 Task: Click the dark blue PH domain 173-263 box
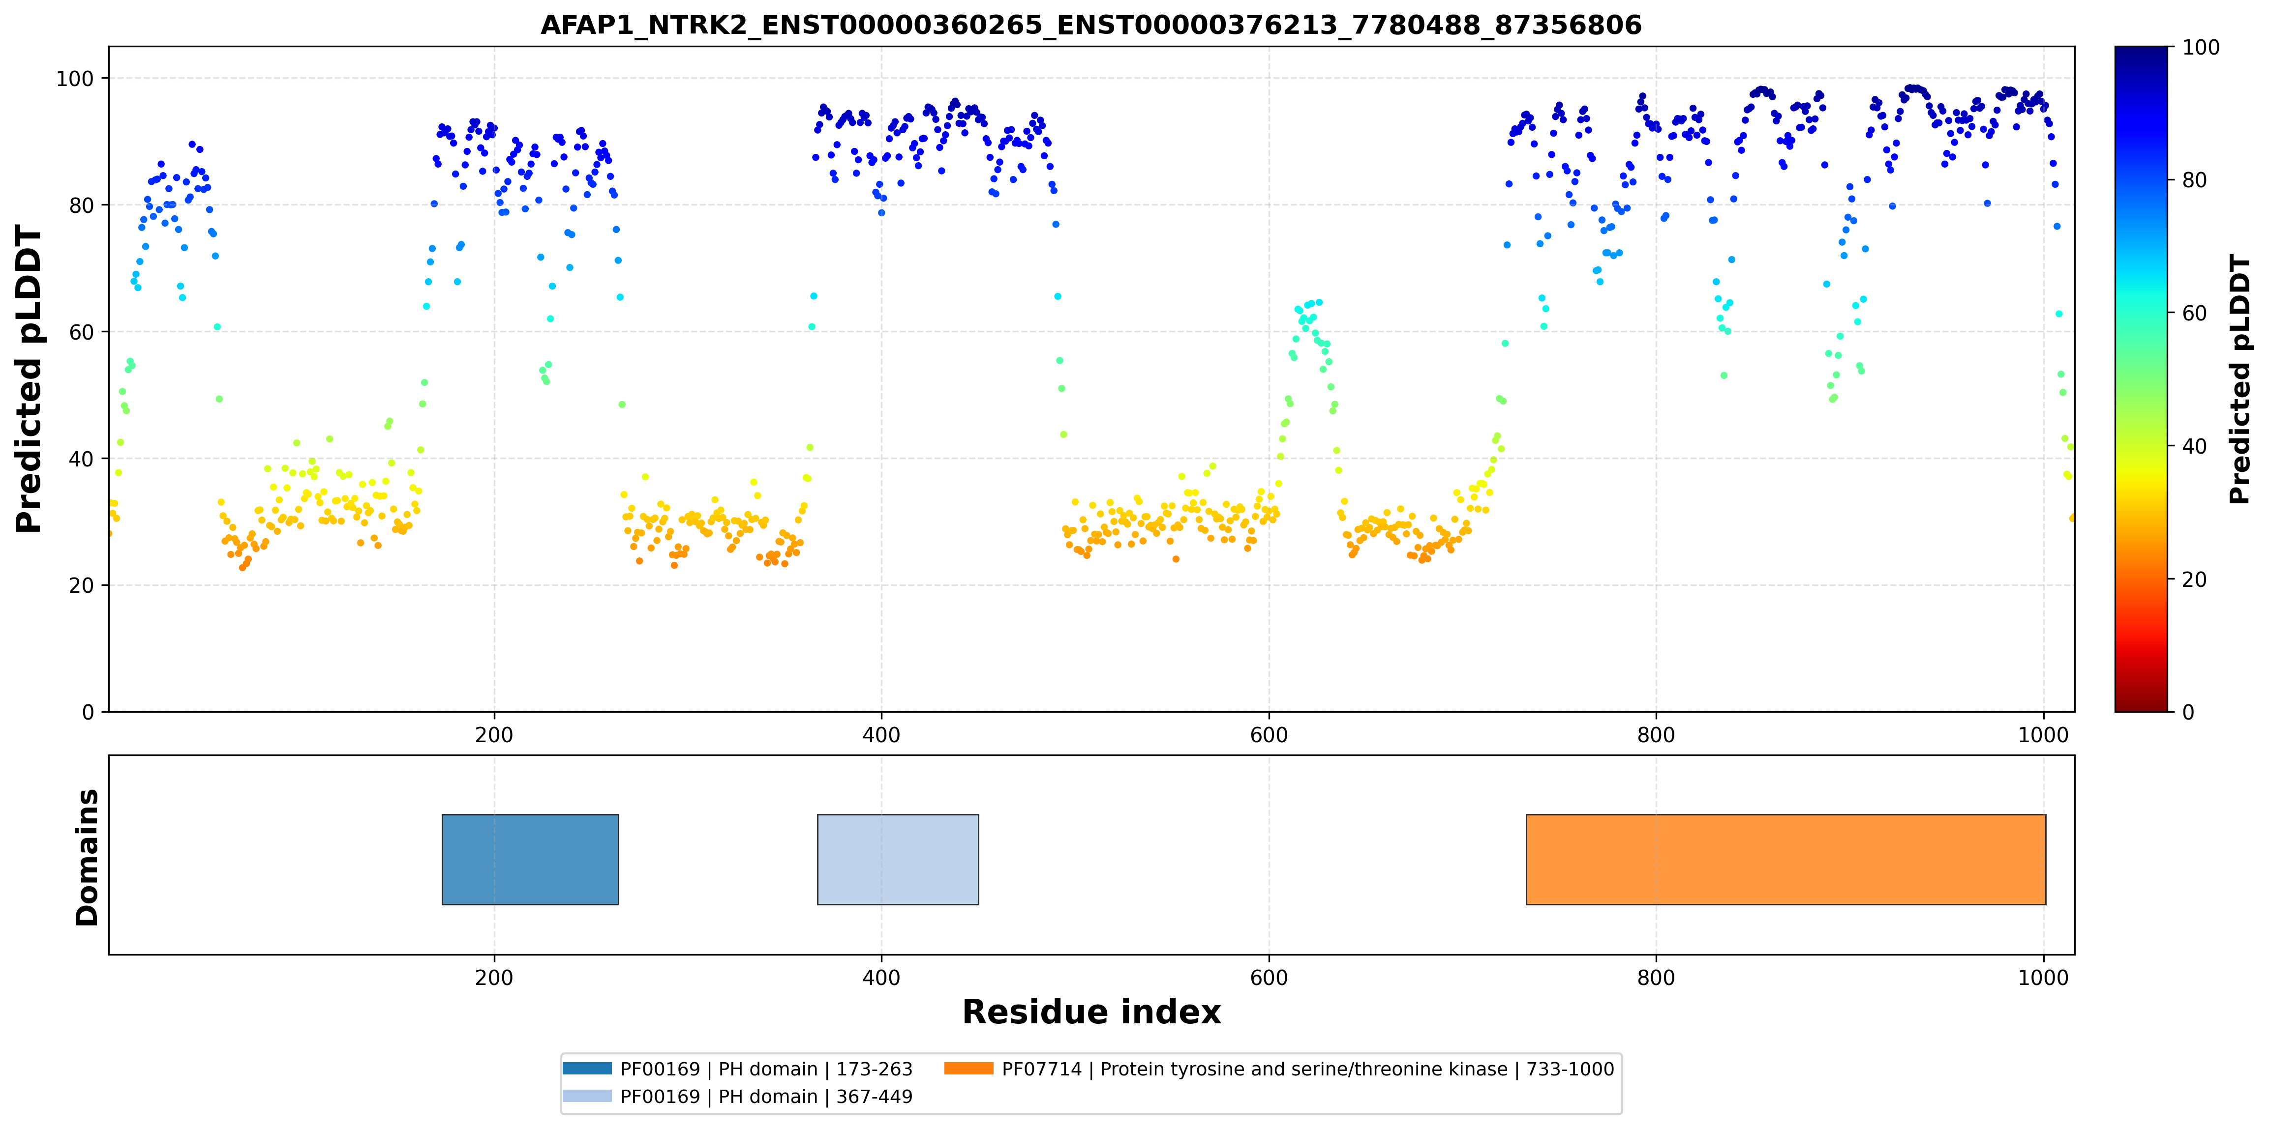530,860
